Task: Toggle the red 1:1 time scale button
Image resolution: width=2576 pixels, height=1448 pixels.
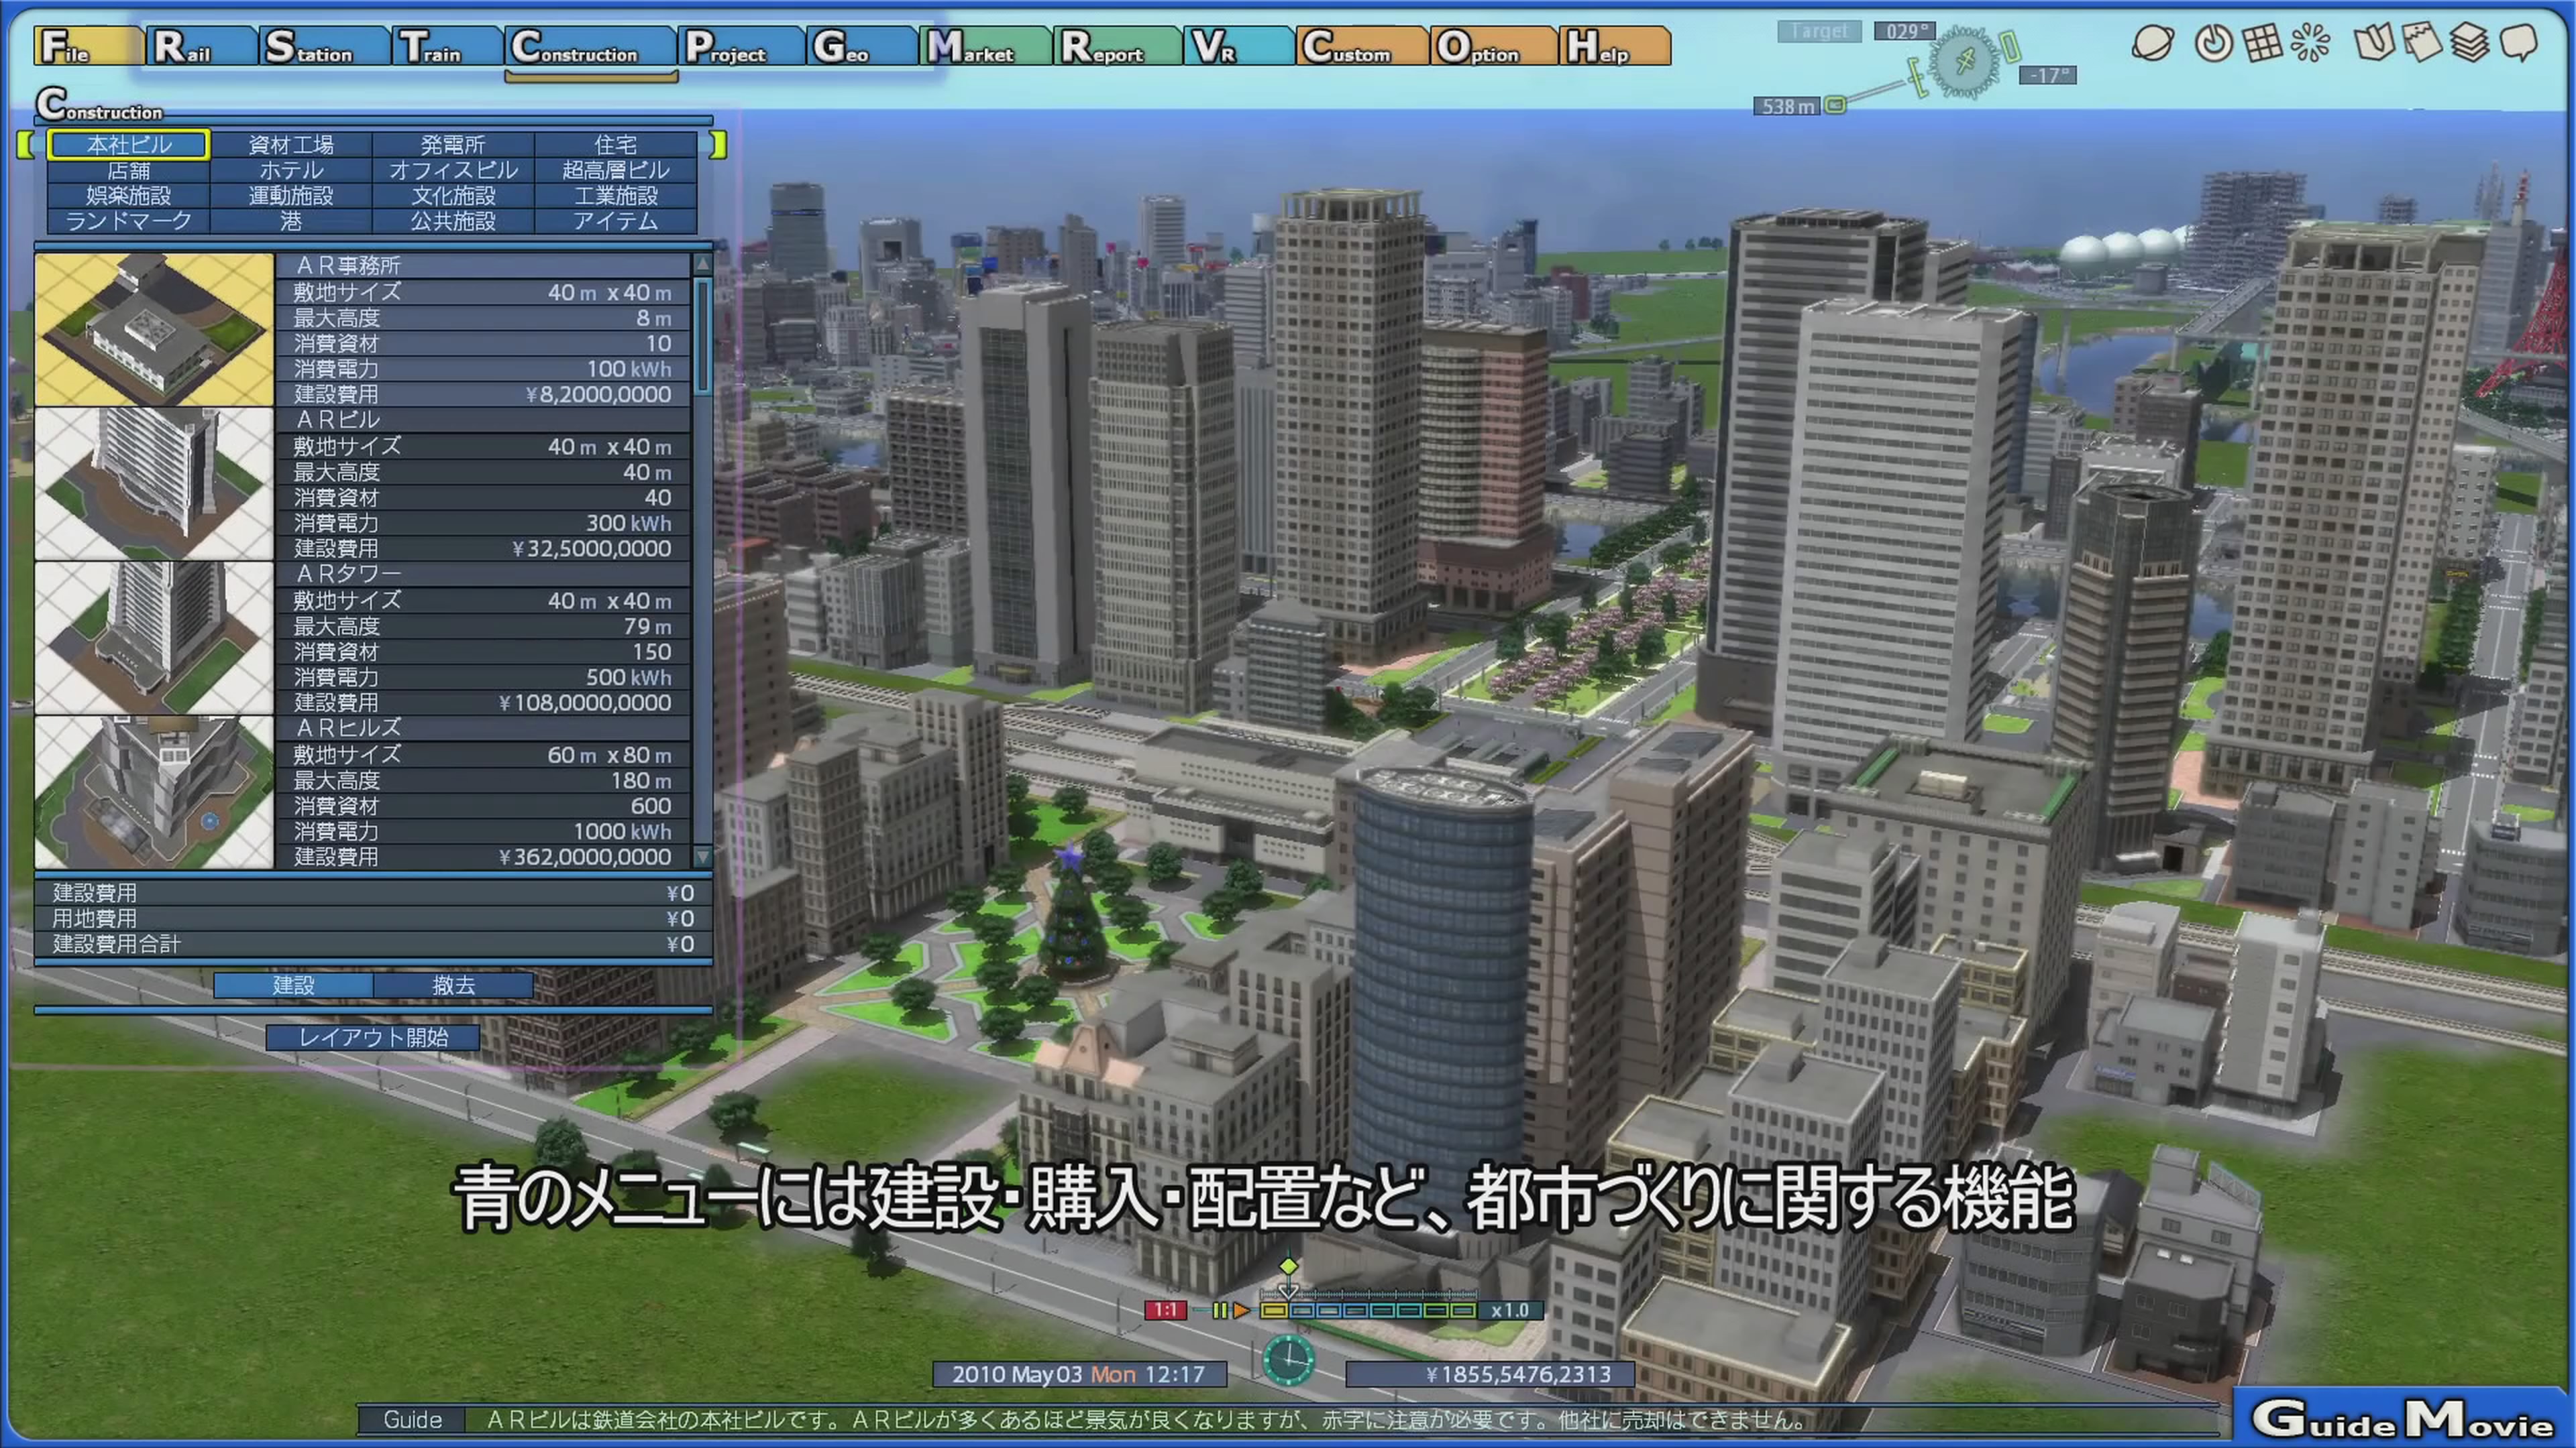Action: pos(1165,1310)
